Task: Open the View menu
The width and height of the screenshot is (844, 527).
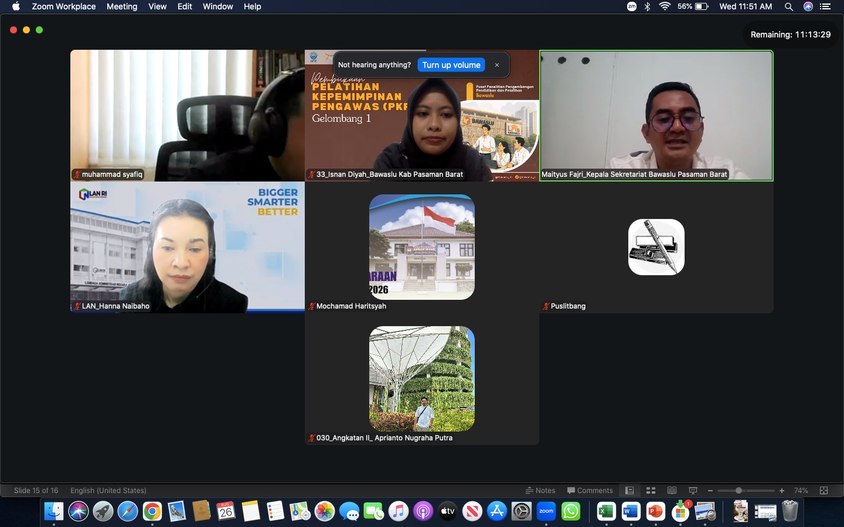Action: (157, 6)
